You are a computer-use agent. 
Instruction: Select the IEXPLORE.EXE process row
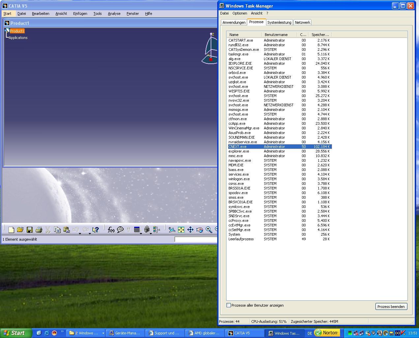click(x=280, y=63)
